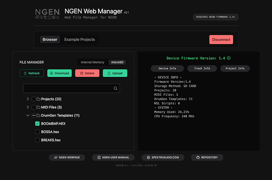The width and height of the screenshot is (272, 180).
Task: Click the Projects folder icon
Action: coord(39,99)
